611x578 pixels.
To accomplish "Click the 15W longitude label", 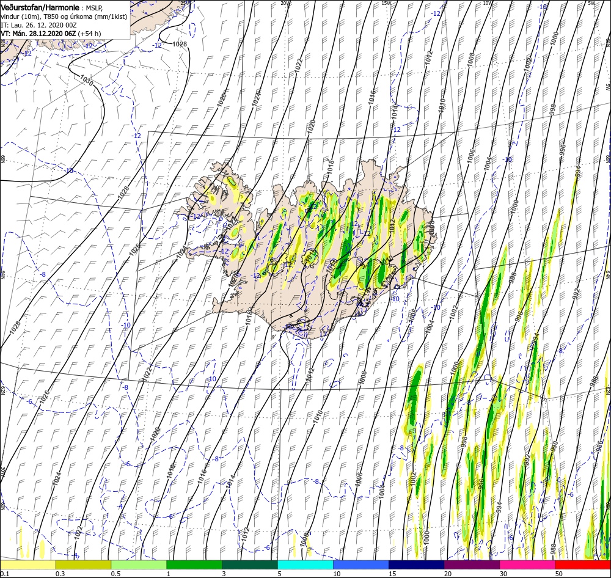I will pos(387,2).
